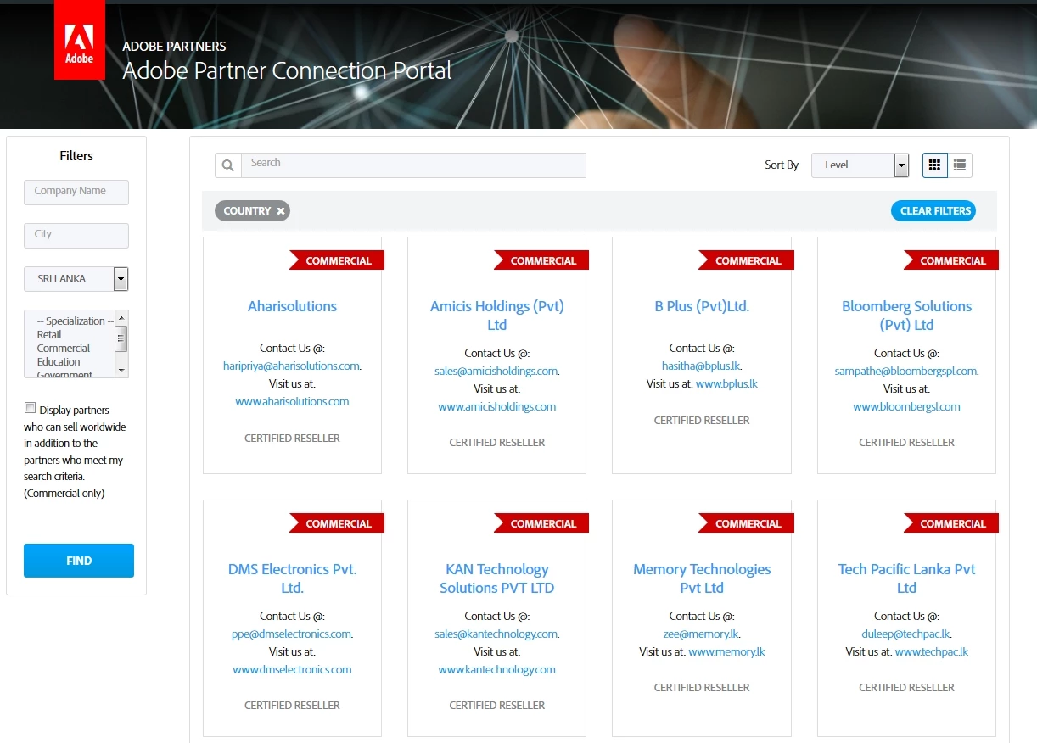Switch to grid view
The image size is (1037, 743).
point(935,165)
